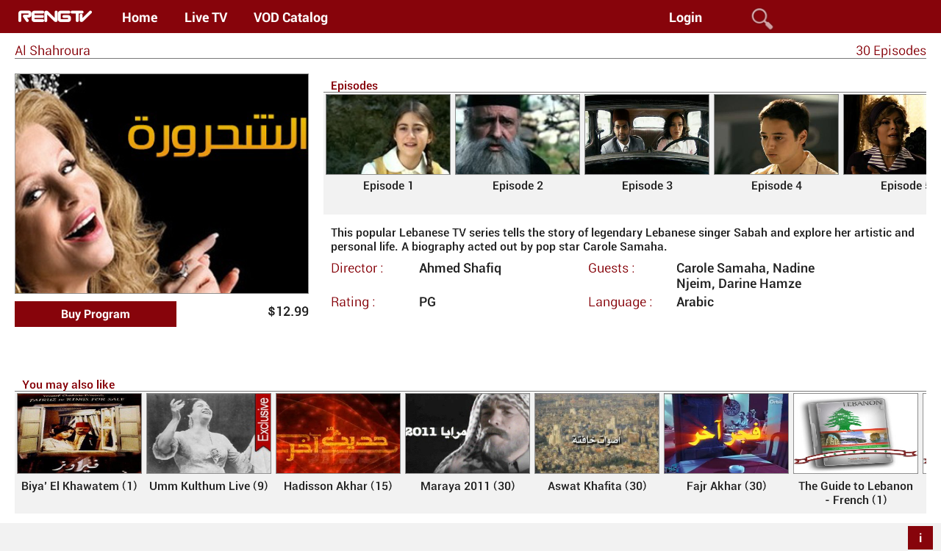Open the Live TV menu item
The height and width of the screenshot is (551, 941).
pyautogui.click(x=206, y=18)
